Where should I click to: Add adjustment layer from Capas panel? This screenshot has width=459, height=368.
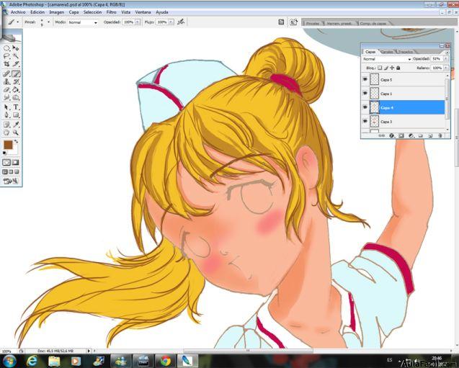pos(411,135)
